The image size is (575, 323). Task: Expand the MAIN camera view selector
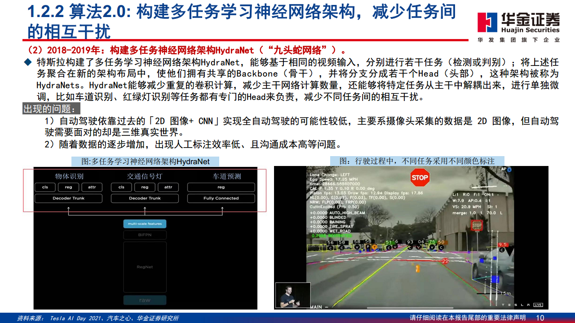(x=315, y=307)
